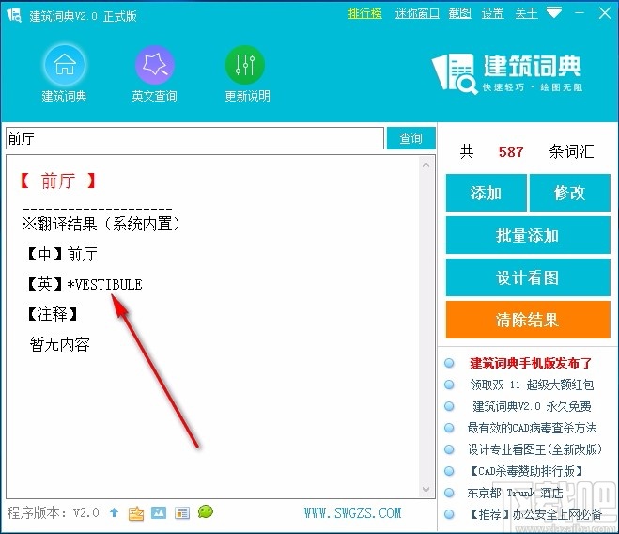619x534 pixels.
Task: Click the 暂无内容 note text
Action: (59, 344)
